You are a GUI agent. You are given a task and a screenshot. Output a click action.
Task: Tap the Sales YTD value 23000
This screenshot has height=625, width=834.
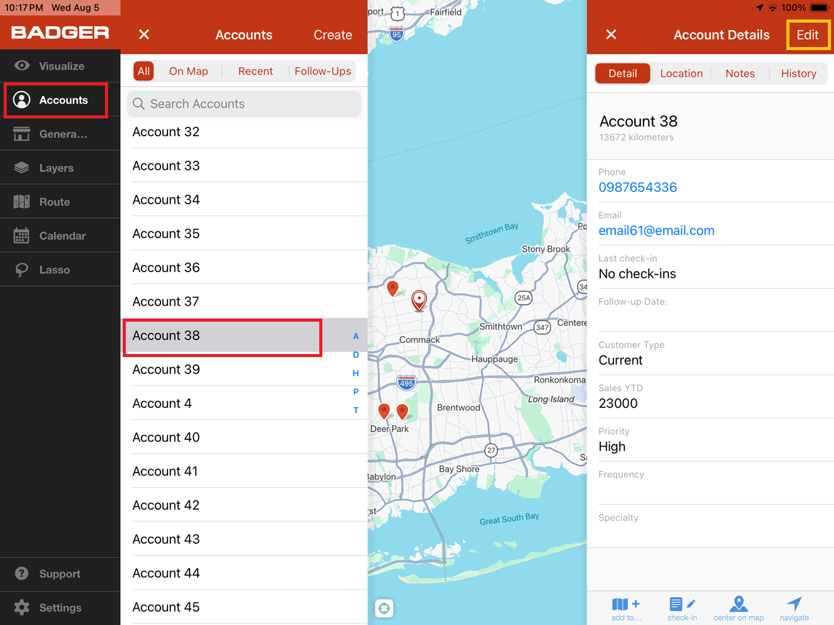point(618,403)
